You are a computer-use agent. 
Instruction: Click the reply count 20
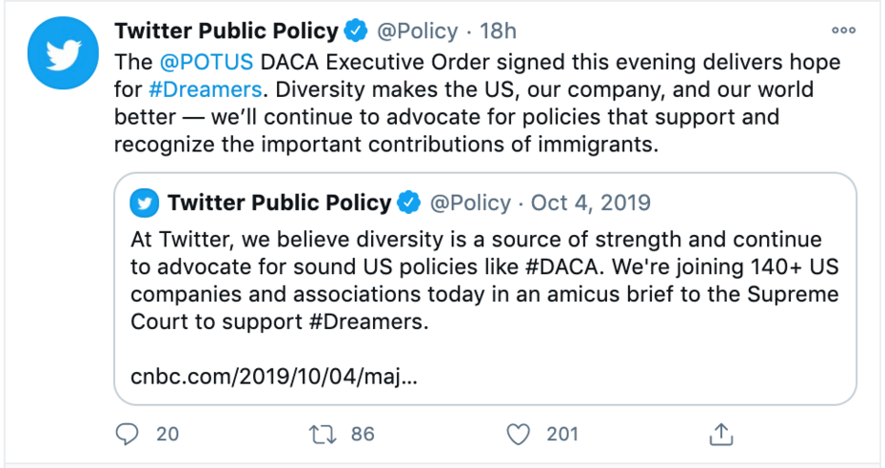pyautogui.click(x=167, y=435)
